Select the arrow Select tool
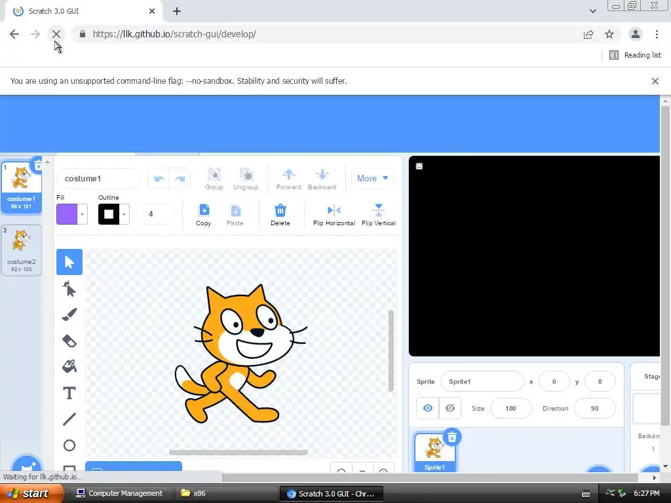 tap(69, 262)
